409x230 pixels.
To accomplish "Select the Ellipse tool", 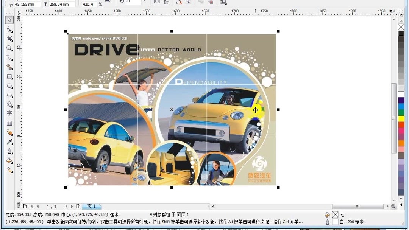I will point(9,86).
